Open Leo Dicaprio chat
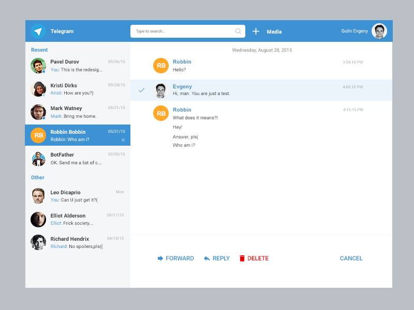The height and width of the screenshot is (310, 414). [x=78, y=196]
